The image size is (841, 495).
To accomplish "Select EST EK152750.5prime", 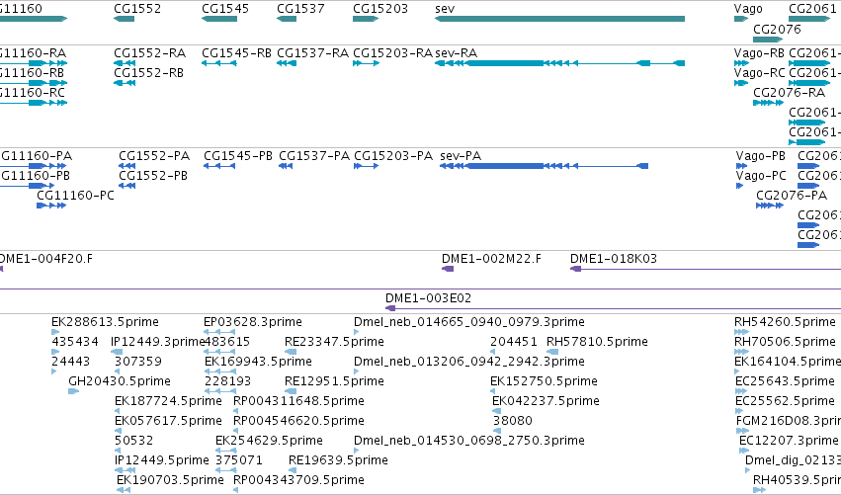I will point(544,381).
